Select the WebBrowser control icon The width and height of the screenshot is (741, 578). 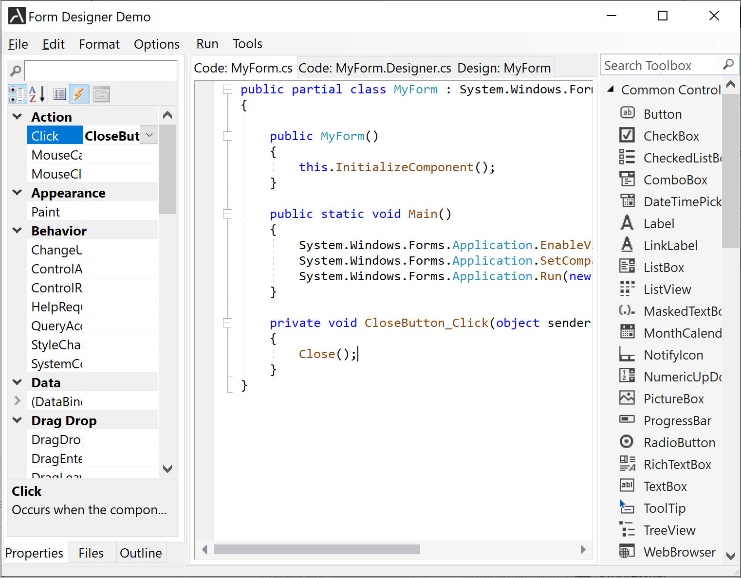(x=627, y=551)
